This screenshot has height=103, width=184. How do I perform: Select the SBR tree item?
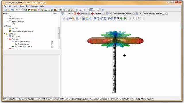click(13, 24)
